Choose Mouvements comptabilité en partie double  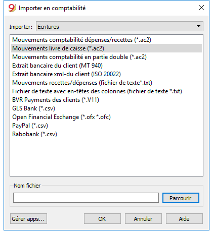click(x=106, y=57)
